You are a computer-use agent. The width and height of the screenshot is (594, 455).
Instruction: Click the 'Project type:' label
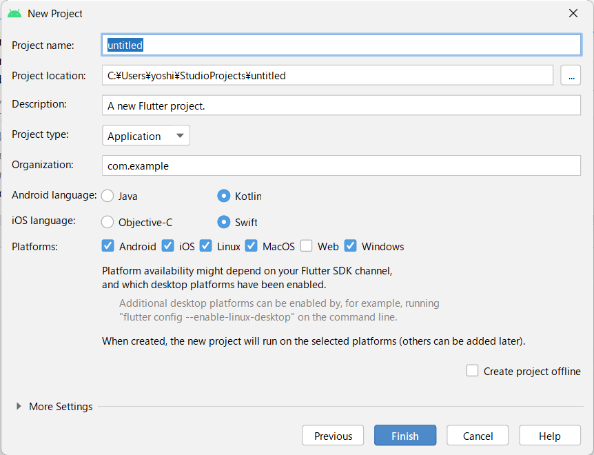40,134
